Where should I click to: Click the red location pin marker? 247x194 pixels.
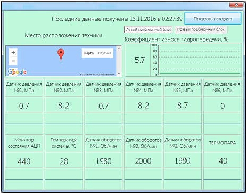click(61, 55)
